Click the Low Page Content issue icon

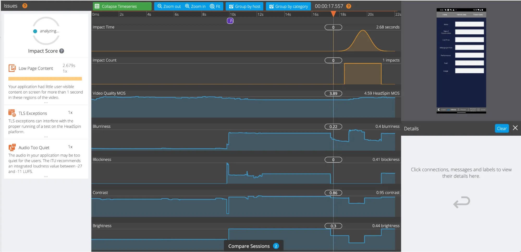(x=12, y=68)
